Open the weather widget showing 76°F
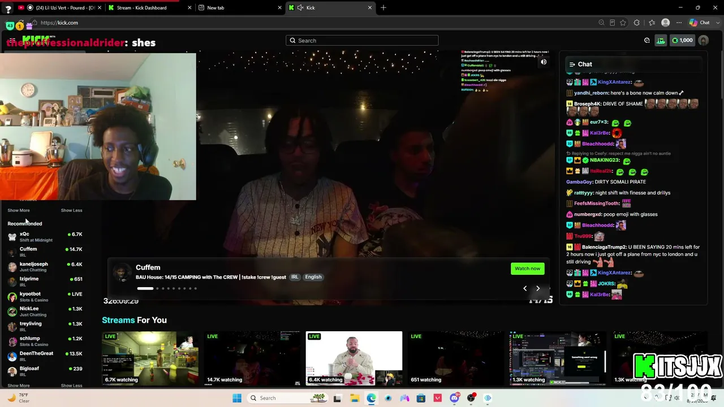The width and height of the screenshot is (724, 407). click(x=19, y=398)
